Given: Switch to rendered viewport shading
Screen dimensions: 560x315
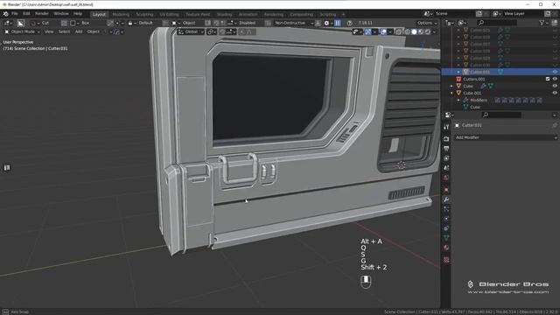Looking at the screenshot, I should (x=428, y=31).
